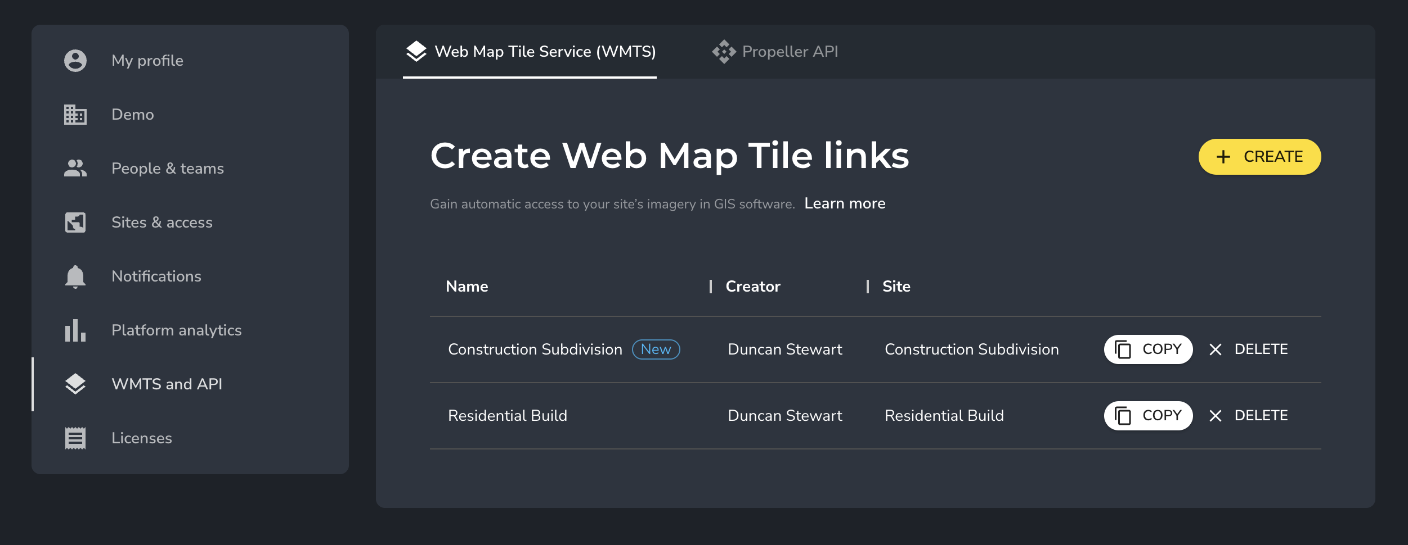The height and width of the screenshot is (545, 1408).
Task: Click the Licenses receipt icon
Action: tap(75, 438)
